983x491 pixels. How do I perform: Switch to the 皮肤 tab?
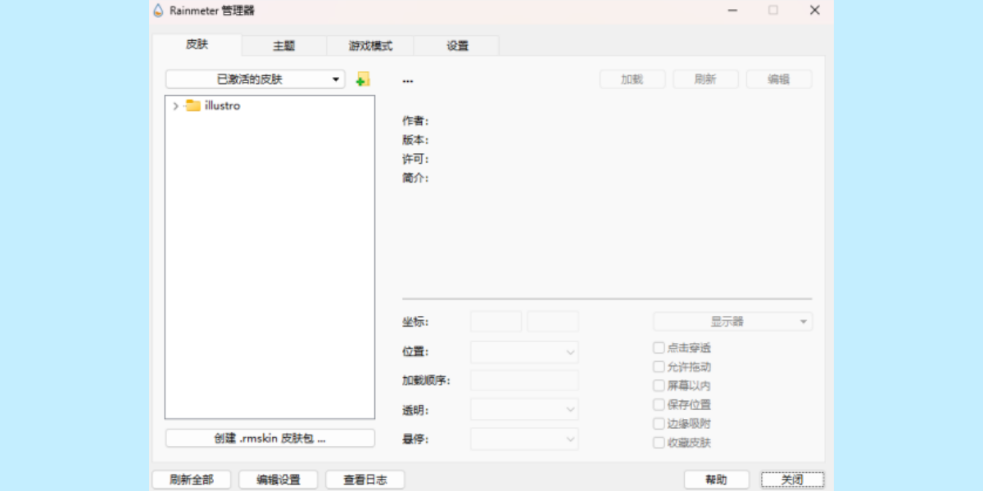pyautogui.click(x=197, y=45)
